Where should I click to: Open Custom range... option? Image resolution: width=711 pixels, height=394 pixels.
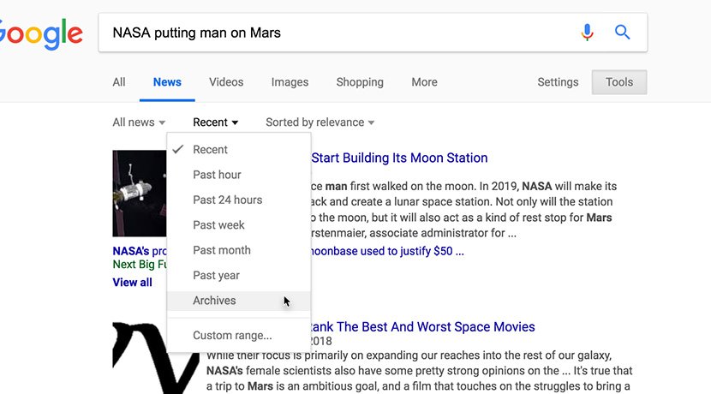238,336
